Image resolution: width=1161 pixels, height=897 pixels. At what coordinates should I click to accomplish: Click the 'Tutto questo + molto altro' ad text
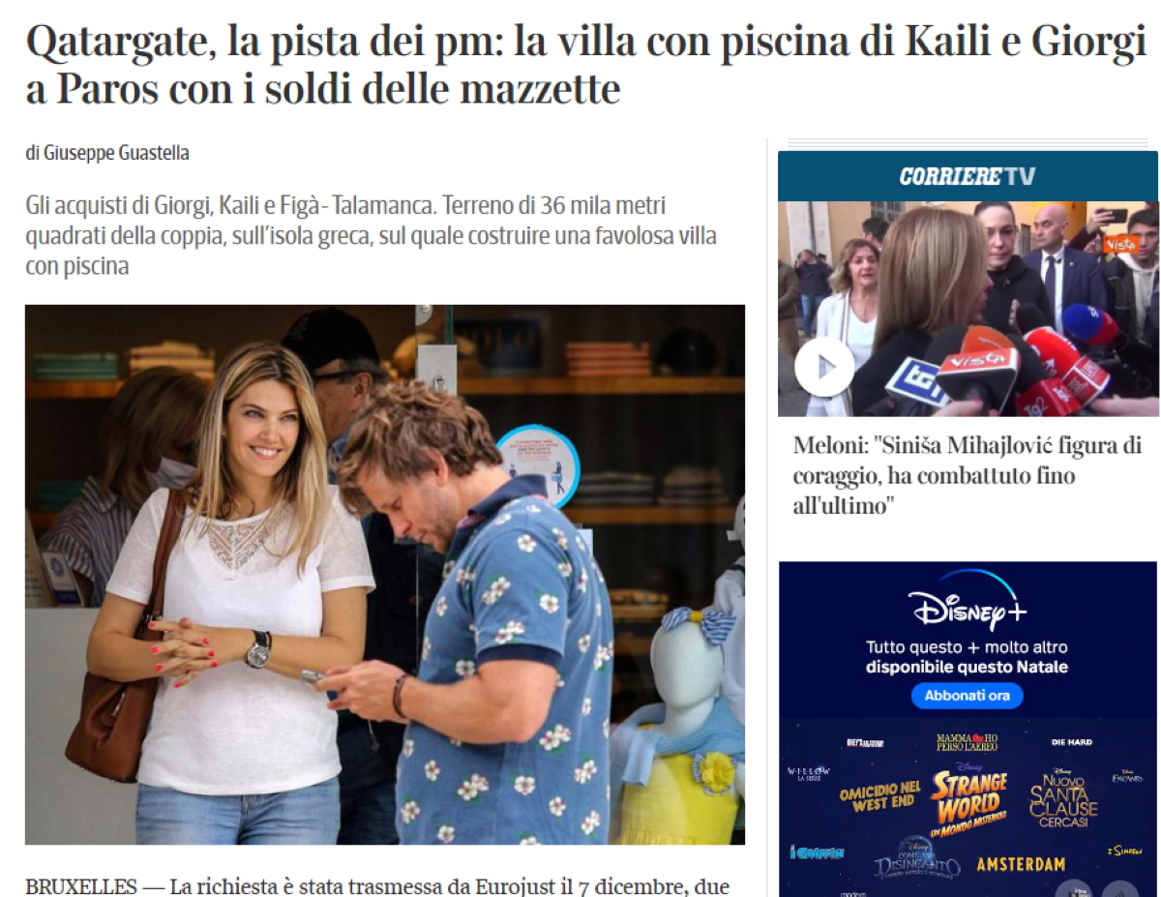(967, 647)
